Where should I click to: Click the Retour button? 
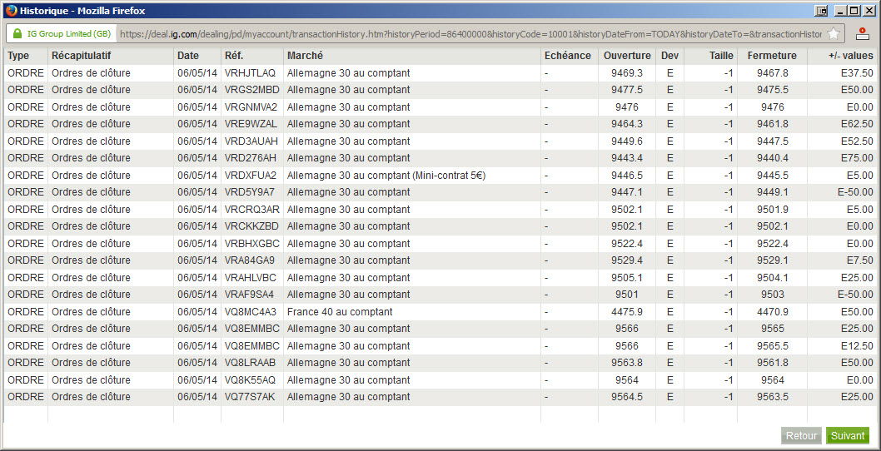click(801, 435)
